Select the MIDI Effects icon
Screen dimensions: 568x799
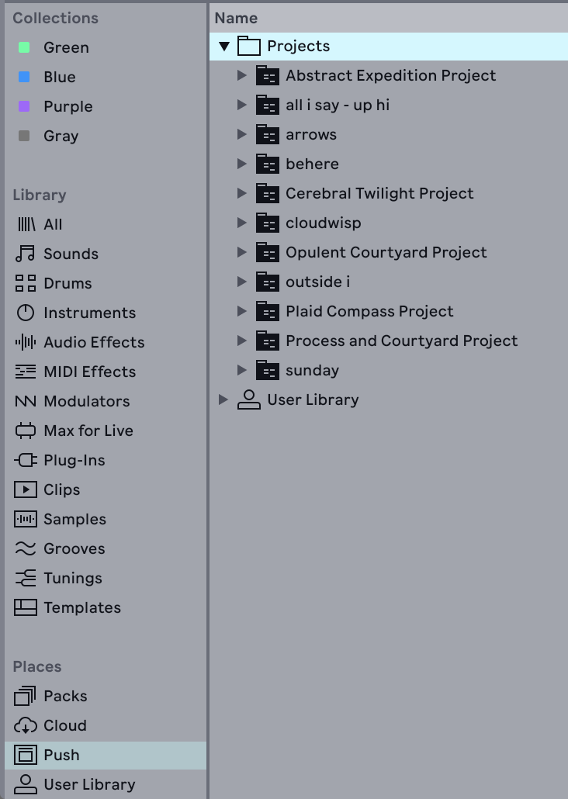(x=22, y=372)
